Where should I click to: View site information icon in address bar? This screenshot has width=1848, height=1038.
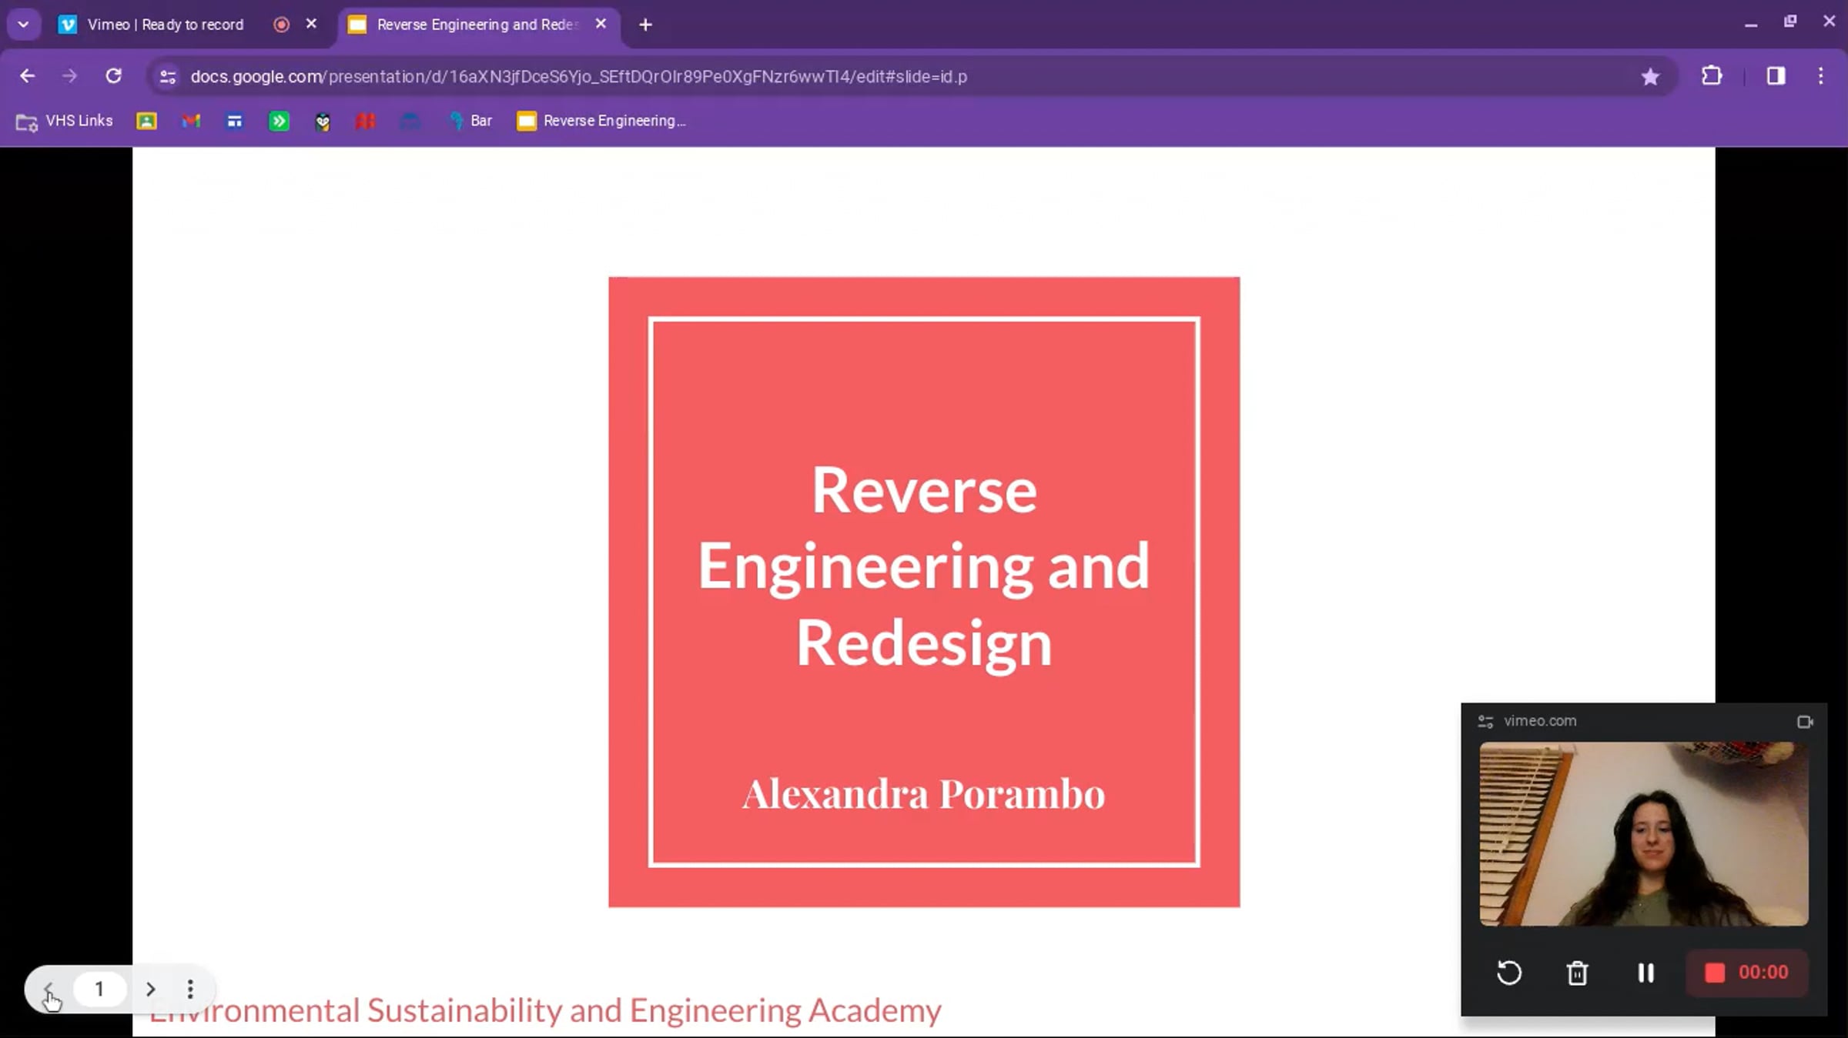(x=168, y=76)
